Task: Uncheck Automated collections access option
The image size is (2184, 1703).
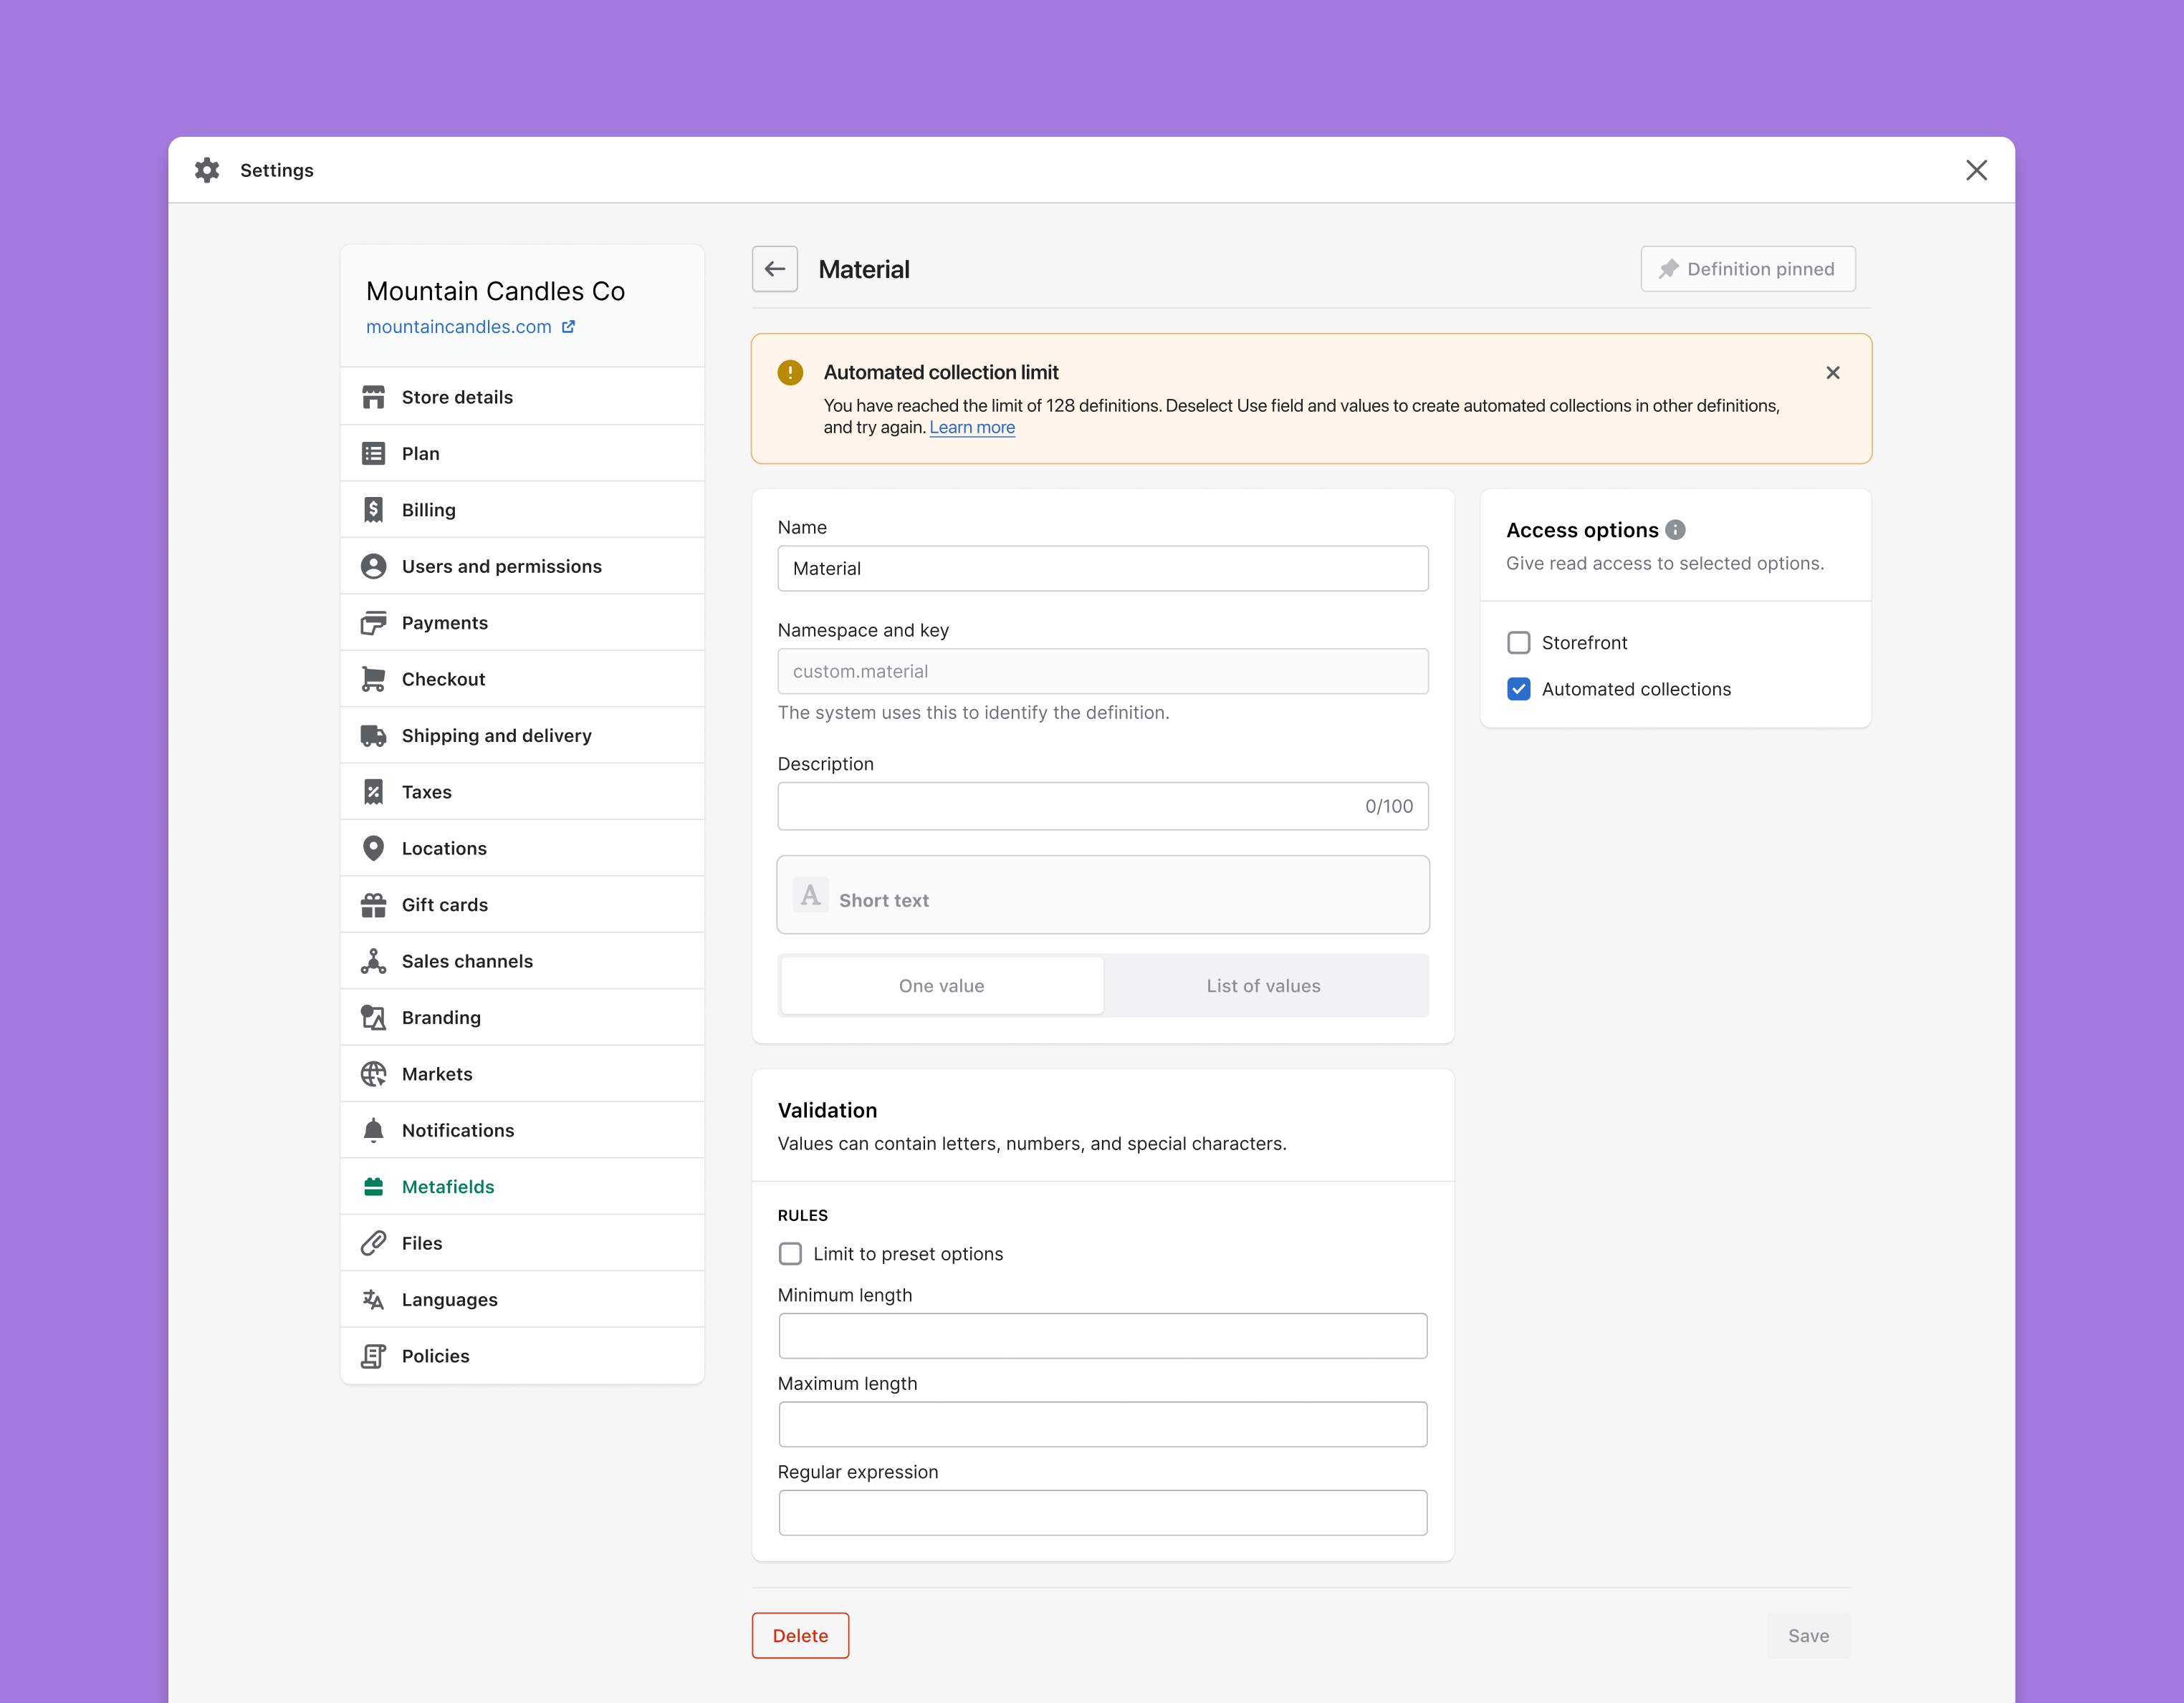Action: [x=1518, y=689]
